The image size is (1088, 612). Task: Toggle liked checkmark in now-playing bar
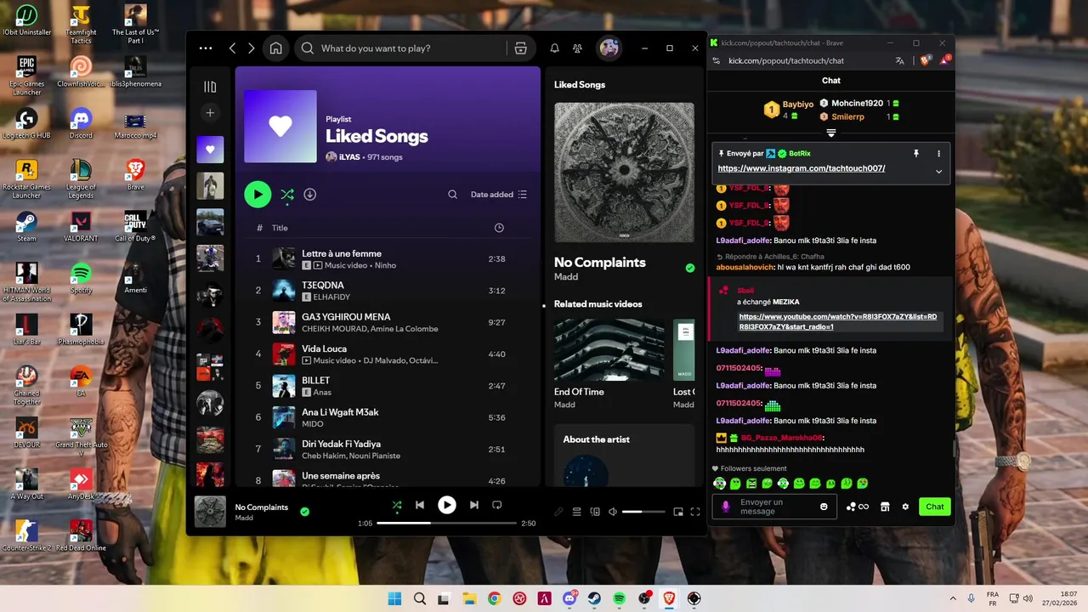click(304, 512)
